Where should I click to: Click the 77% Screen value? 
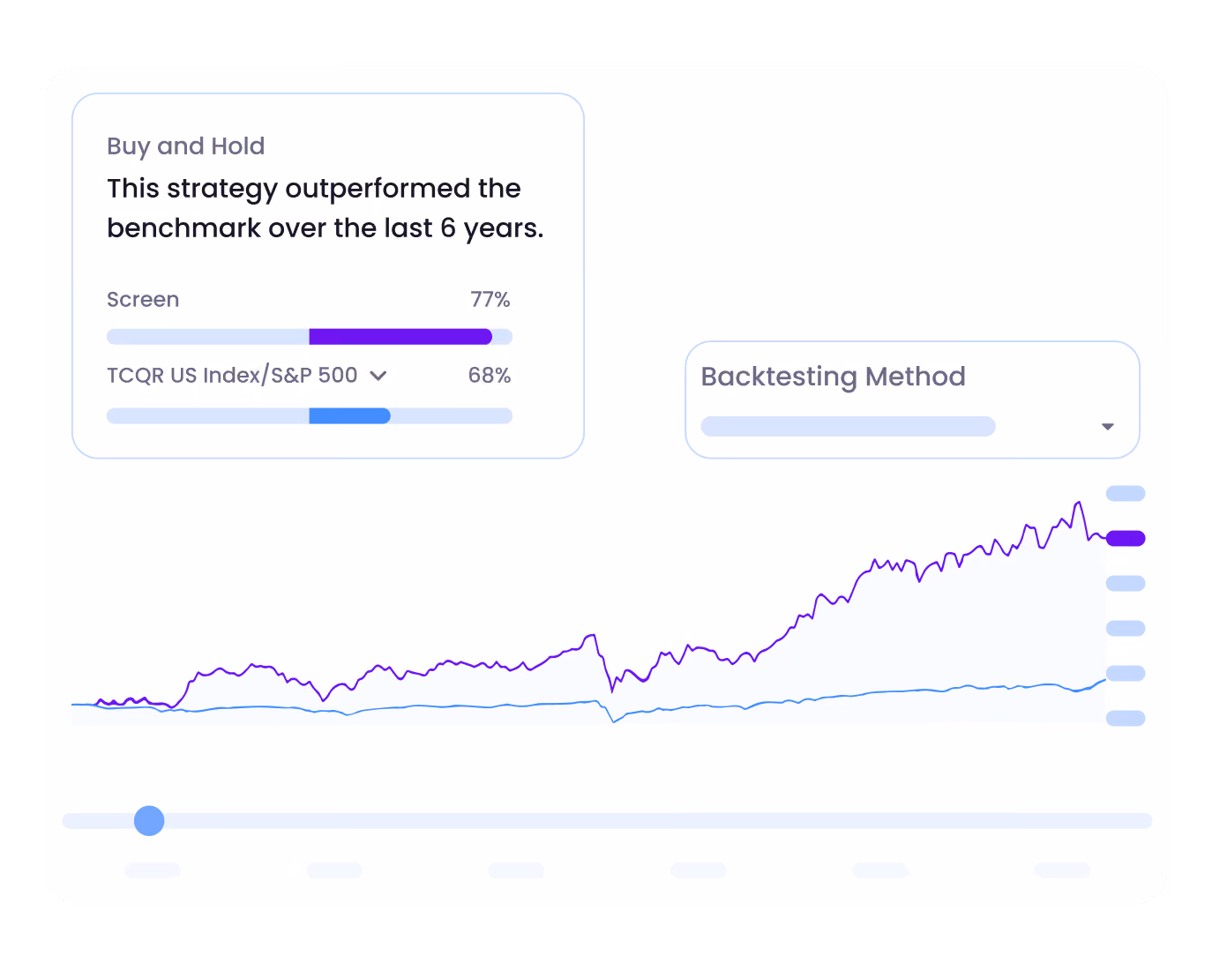pyautogui.click(x=490, y=300)
